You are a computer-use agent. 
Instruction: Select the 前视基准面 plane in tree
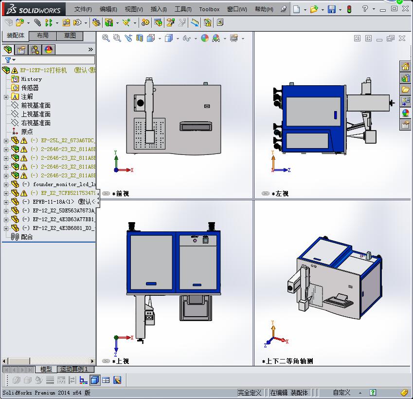(x=36, y=106)
